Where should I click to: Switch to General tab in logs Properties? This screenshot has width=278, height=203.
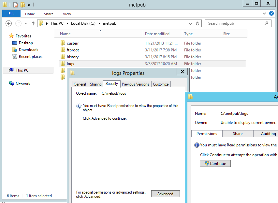(80, 84)
